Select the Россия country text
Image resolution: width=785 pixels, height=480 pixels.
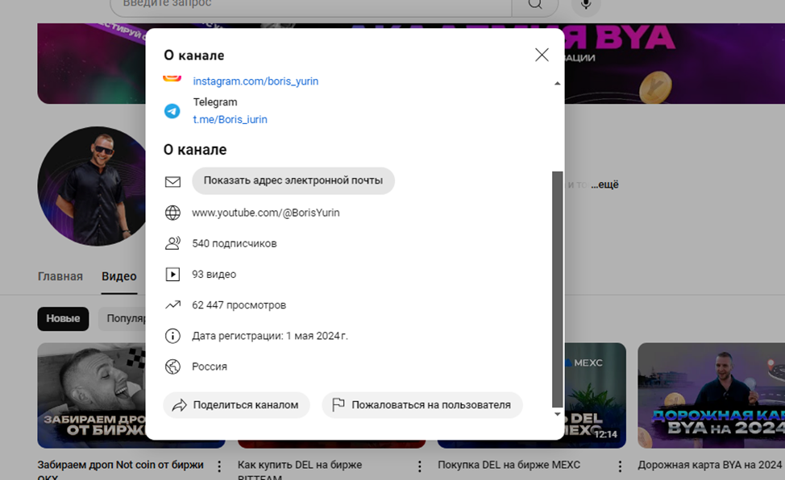[x=210, y=367]
